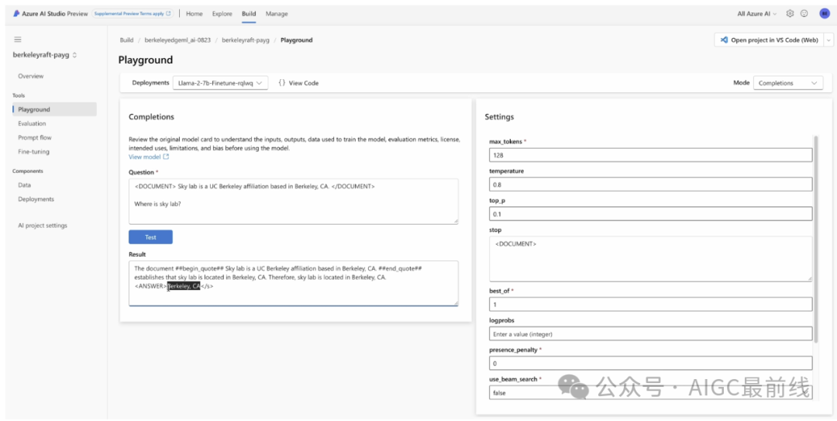Switch to the Explore top tab

pos(222,14)
